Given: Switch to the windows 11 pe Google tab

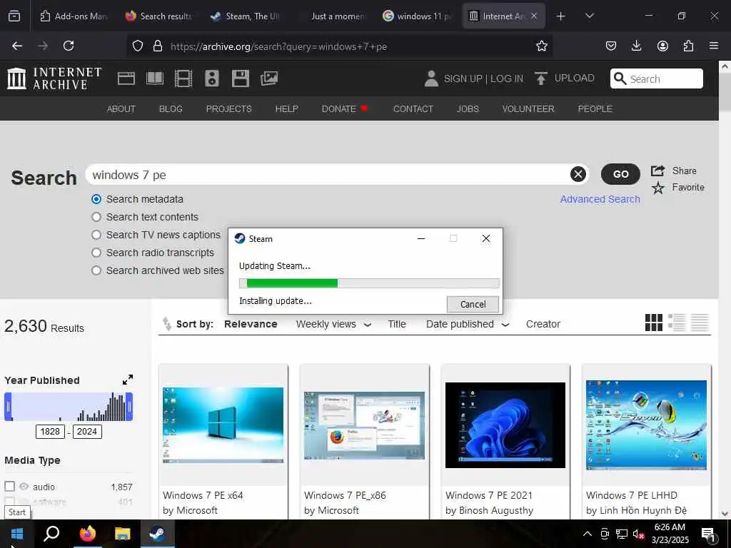Looking at the screenshot, I should [x=417, y=16].
